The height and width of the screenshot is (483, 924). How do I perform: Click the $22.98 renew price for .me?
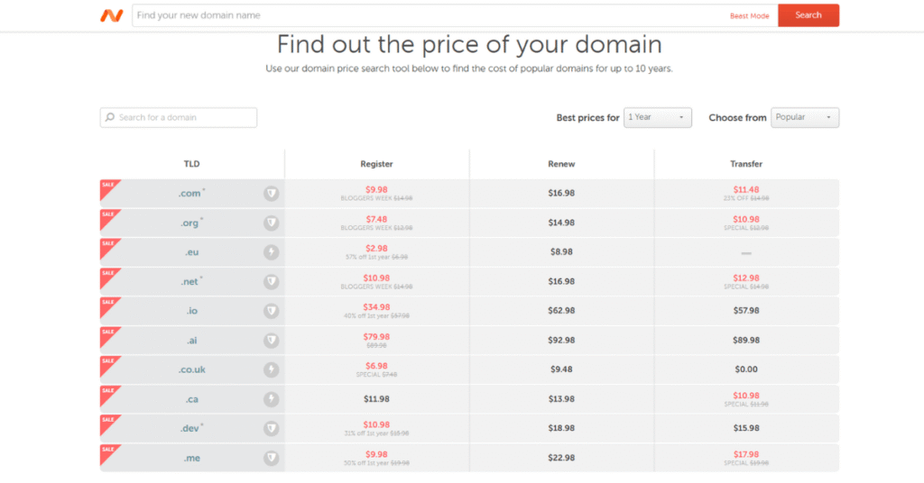coord(561,458)
